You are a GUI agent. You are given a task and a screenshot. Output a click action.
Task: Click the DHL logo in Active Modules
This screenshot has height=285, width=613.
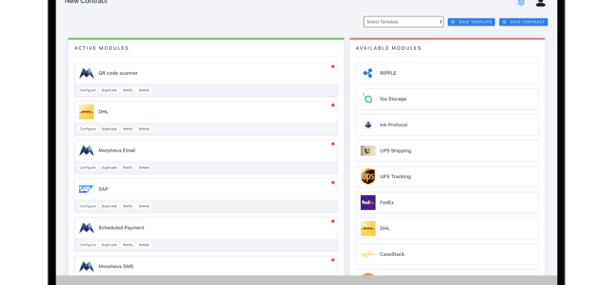pyautogui.click(x=86, y=112)
